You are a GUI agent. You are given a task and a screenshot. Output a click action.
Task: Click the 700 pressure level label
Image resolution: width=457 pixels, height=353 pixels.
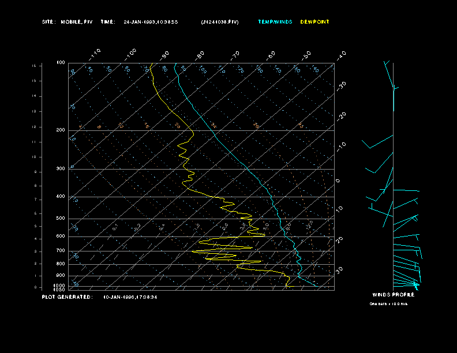coord(61,251)
